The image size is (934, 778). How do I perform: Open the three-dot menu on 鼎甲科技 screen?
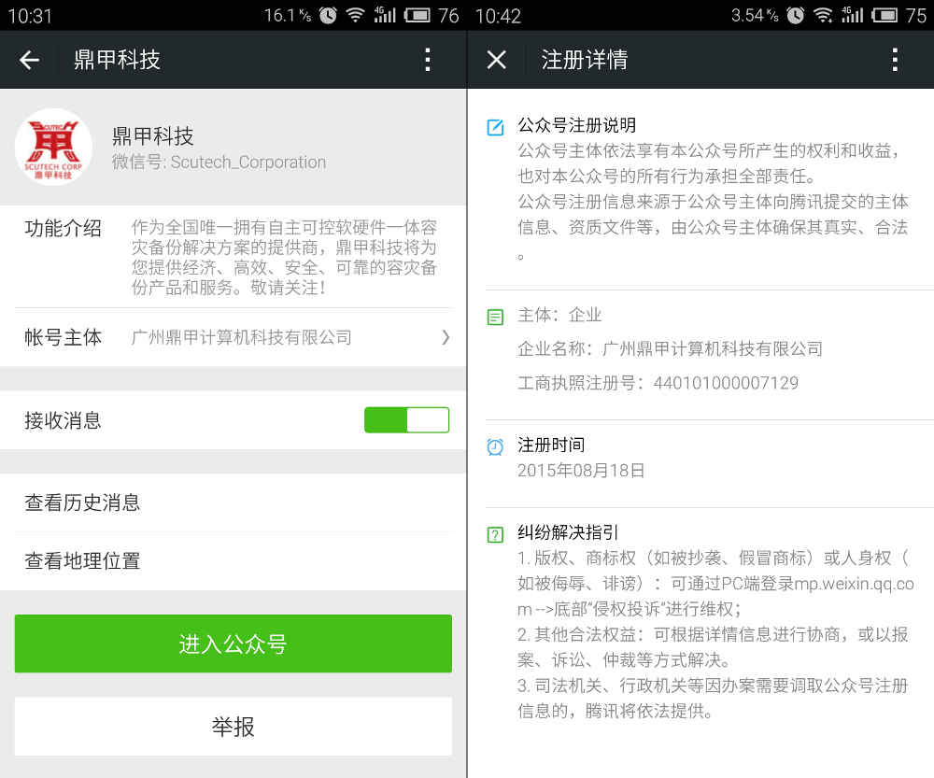[x=427, y=60]
